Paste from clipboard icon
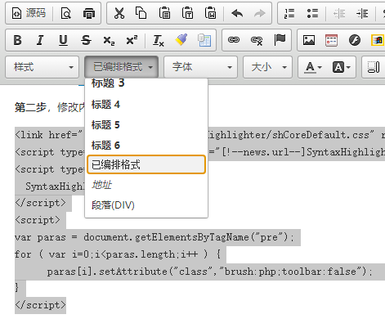This screenshot has height=319, width=385. [x=164, y=13]
